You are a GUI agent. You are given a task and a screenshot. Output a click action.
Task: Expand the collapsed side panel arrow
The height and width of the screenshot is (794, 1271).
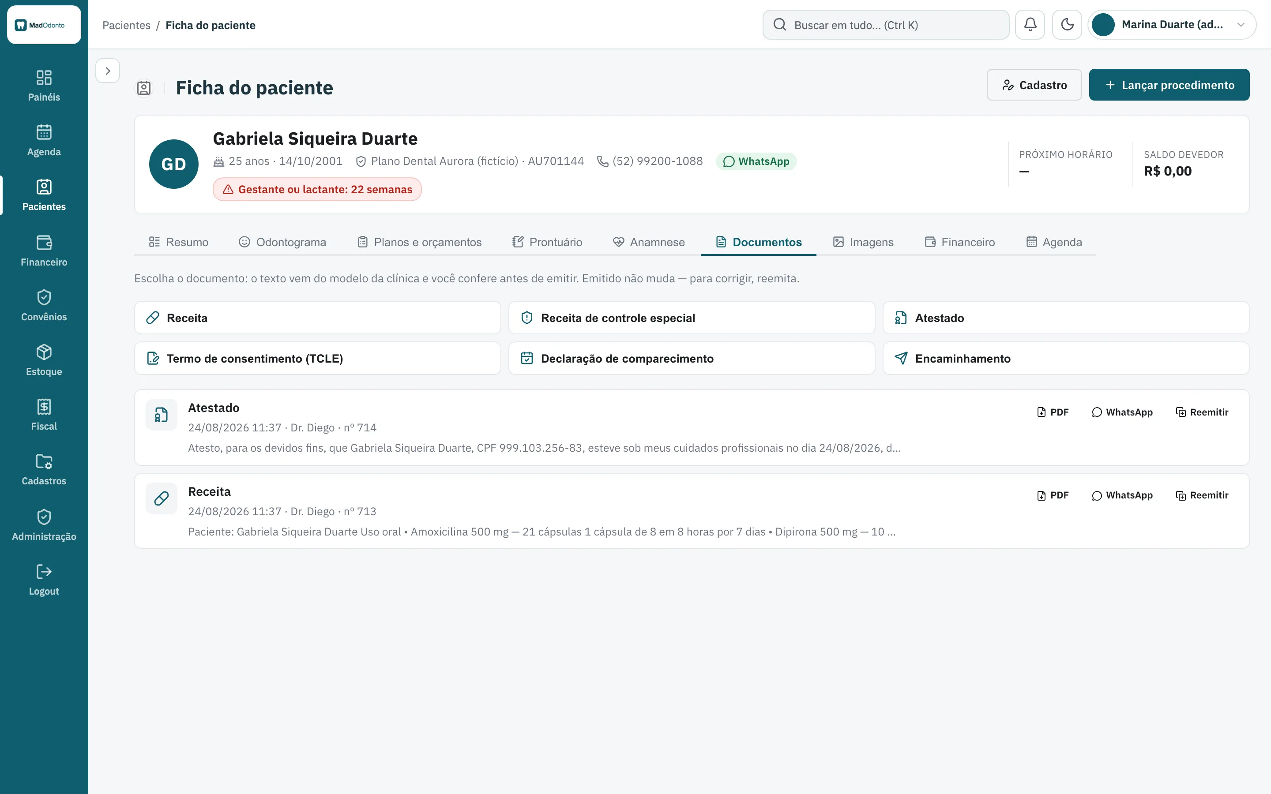[108, 71]
